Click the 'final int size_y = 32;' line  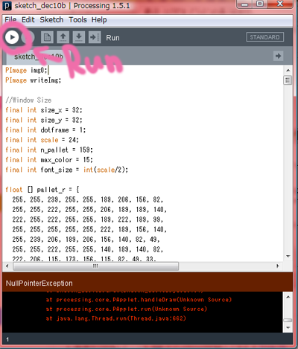point(44,120)
